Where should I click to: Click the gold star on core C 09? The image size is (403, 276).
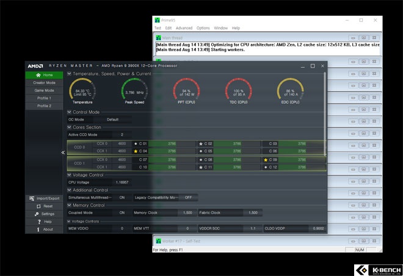point(266,160)
